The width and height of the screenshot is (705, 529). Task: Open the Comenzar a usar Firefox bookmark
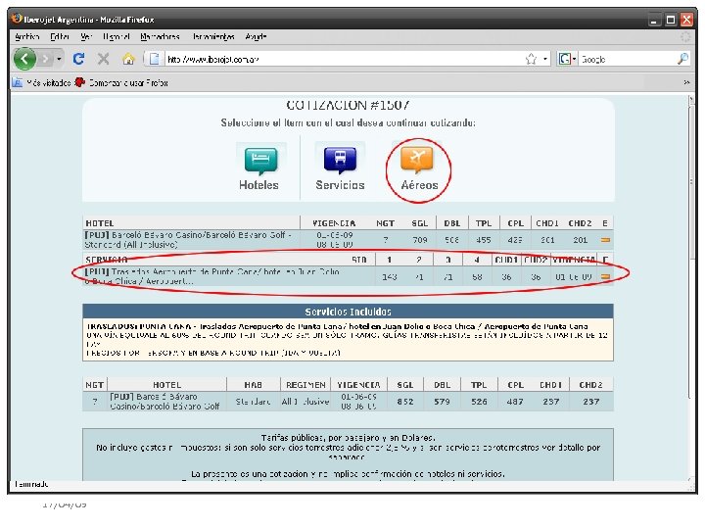tap(121, 82)
